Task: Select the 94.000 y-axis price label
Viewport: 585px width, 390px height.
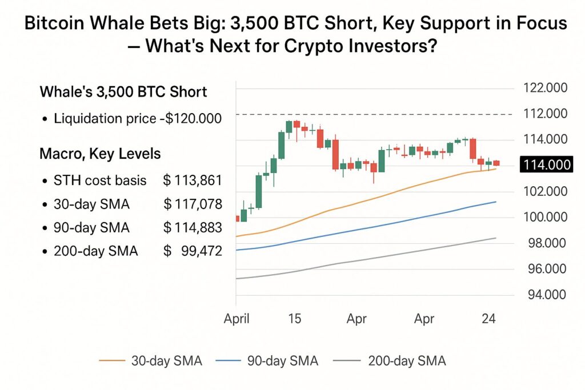Action: coord(545,295)
